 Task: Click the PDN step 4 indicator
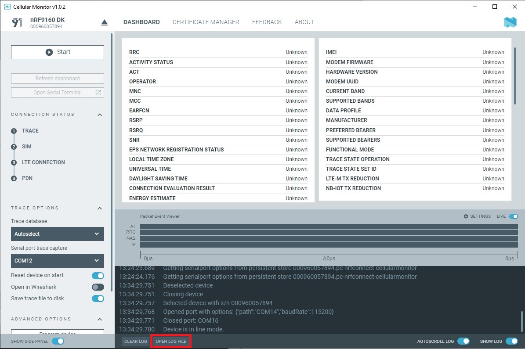pyautogui.click(x=14, y=178)
